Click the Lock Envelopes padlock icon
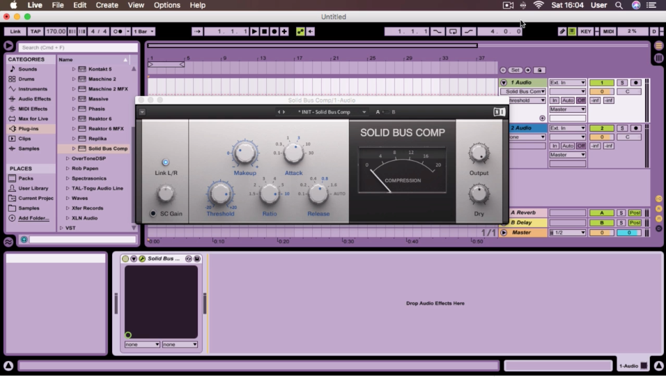The width and height of the screenshot is (666, 377). tap(539, 70)
